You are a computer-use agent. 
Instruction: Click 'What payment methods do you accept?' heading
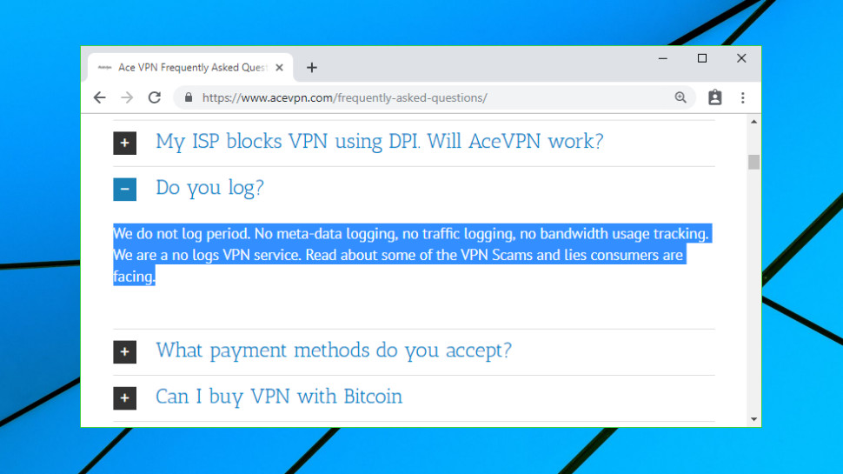pyautogui.click(x=334, y=350)
